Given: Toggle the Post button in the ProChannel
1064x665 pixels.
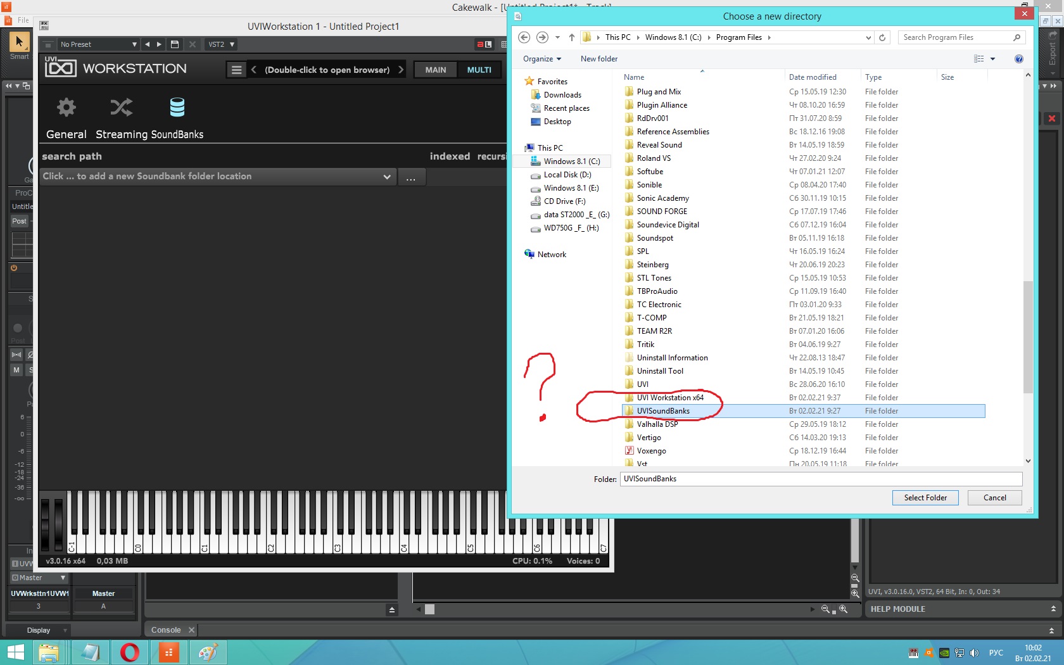Looking at the screenshot, I should coord(20,221).
